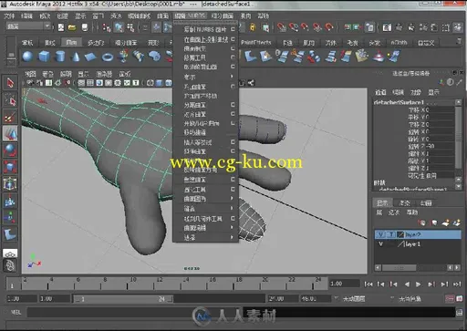Toggle the T display type of layer2

click(391, 234)
